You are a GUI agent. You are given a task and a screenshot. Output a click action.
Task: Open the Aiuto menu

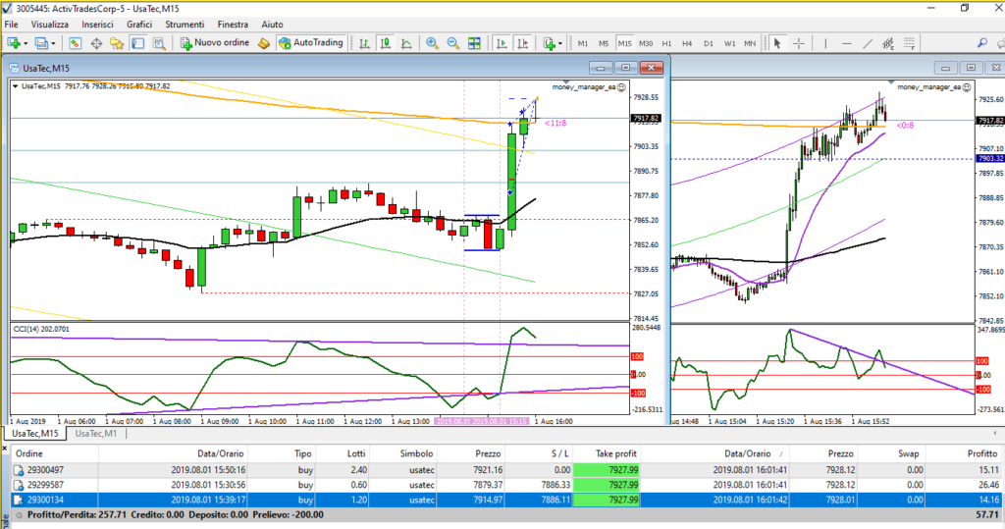point(272,25)
